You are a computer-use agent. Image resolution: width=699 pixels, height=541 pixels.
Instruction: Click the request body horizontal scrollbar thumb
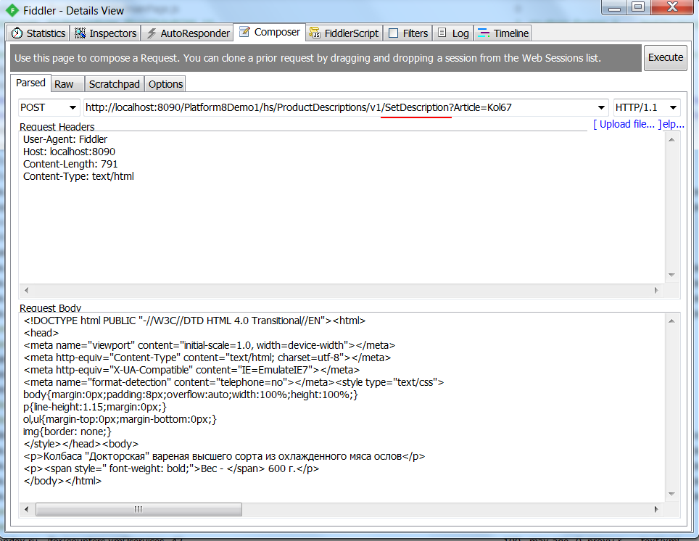pyautogui.click(x=138, y=510)
